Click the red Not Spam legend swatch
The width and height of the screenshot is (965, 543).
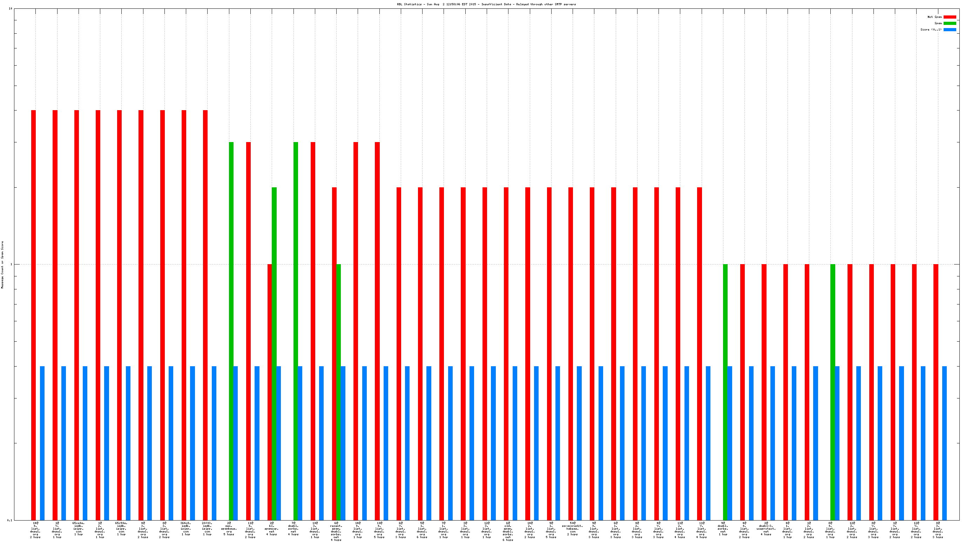[950, 17]
